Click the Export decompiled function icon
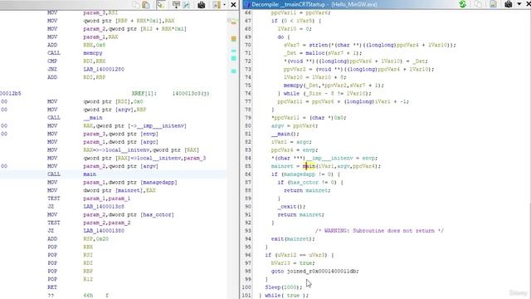Viewport: 531px width, 299px height. [493, 4]
